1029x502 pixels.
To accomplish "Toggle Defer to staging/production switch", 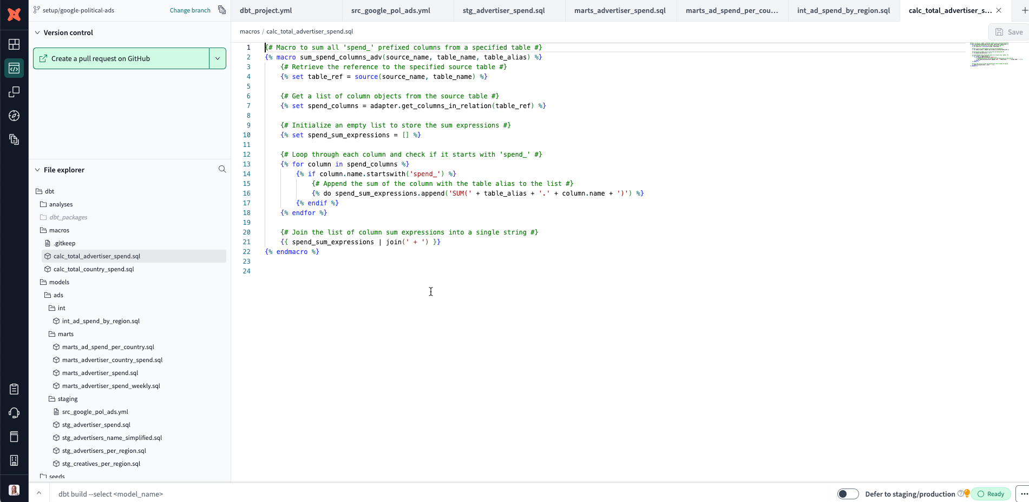I will (848, 494).
